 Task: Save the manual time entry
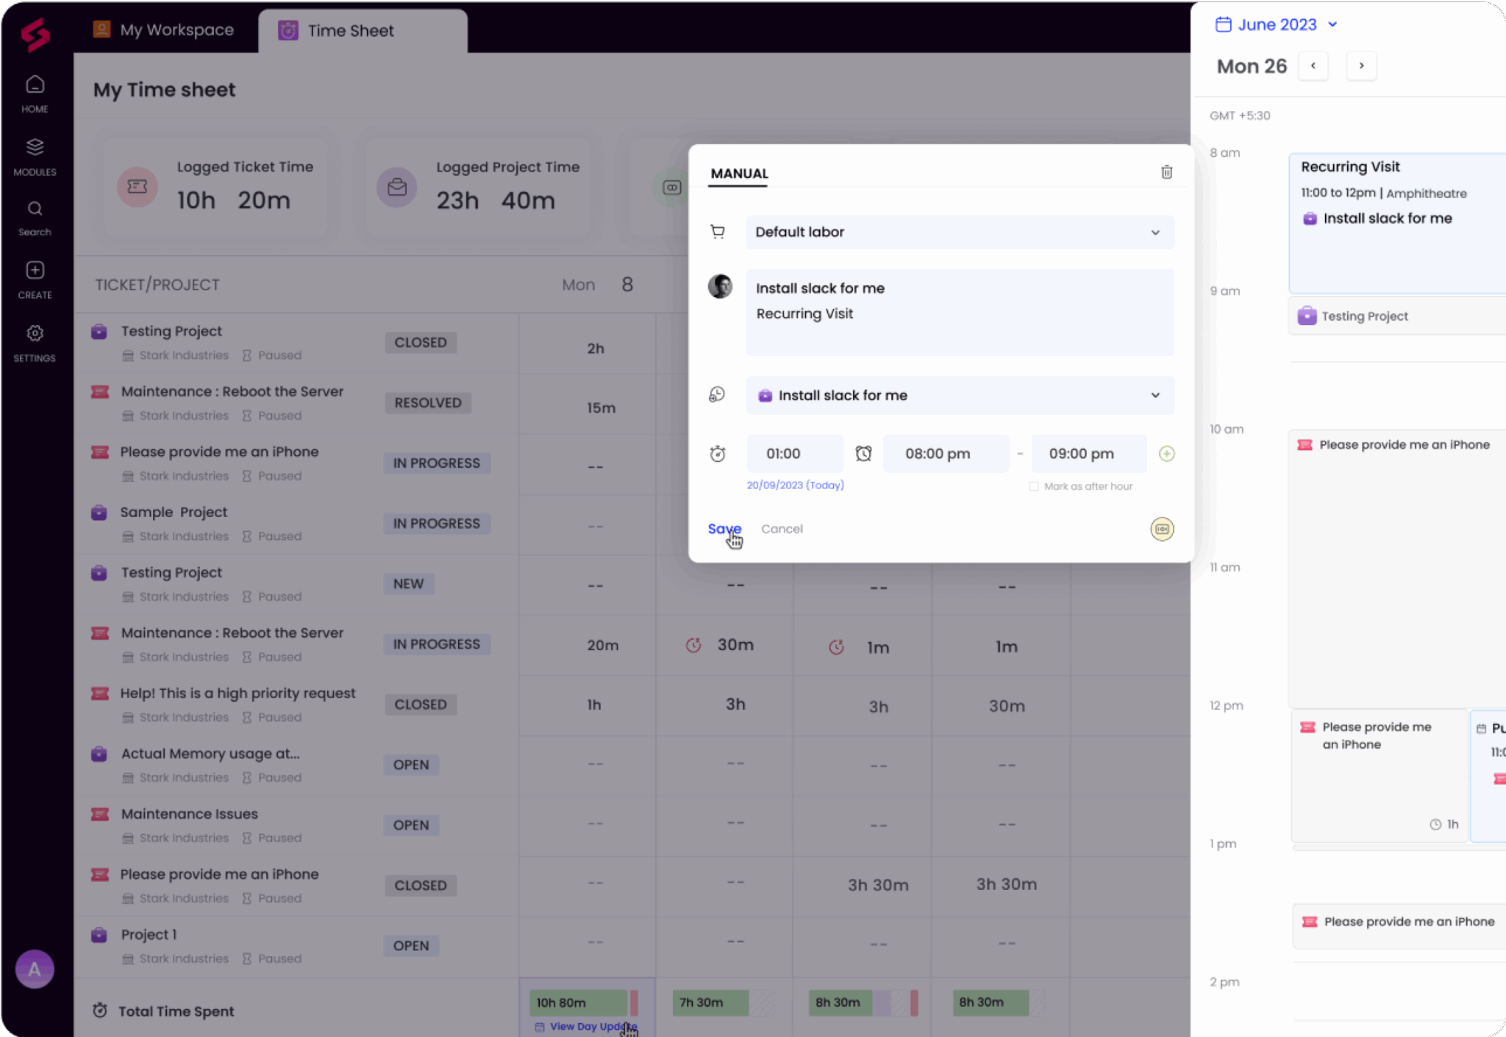[724, 529]
